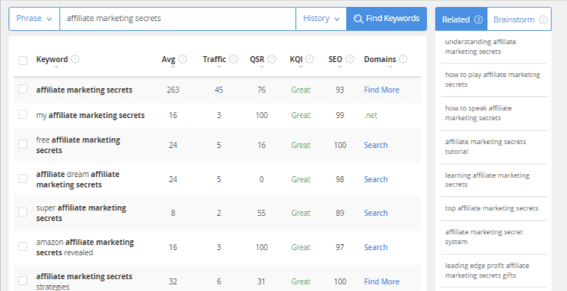Click the QSR question mark icon
Image resolution: width=567 pixels, height=291 pixels.
tap(272, 59)
